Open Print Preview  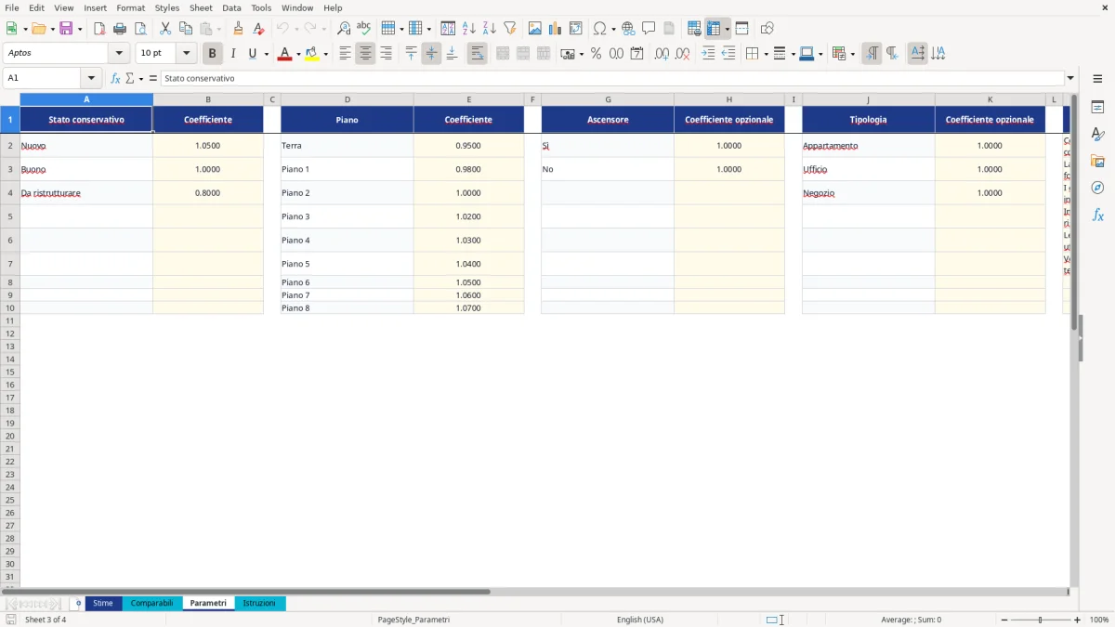(140, 29)
